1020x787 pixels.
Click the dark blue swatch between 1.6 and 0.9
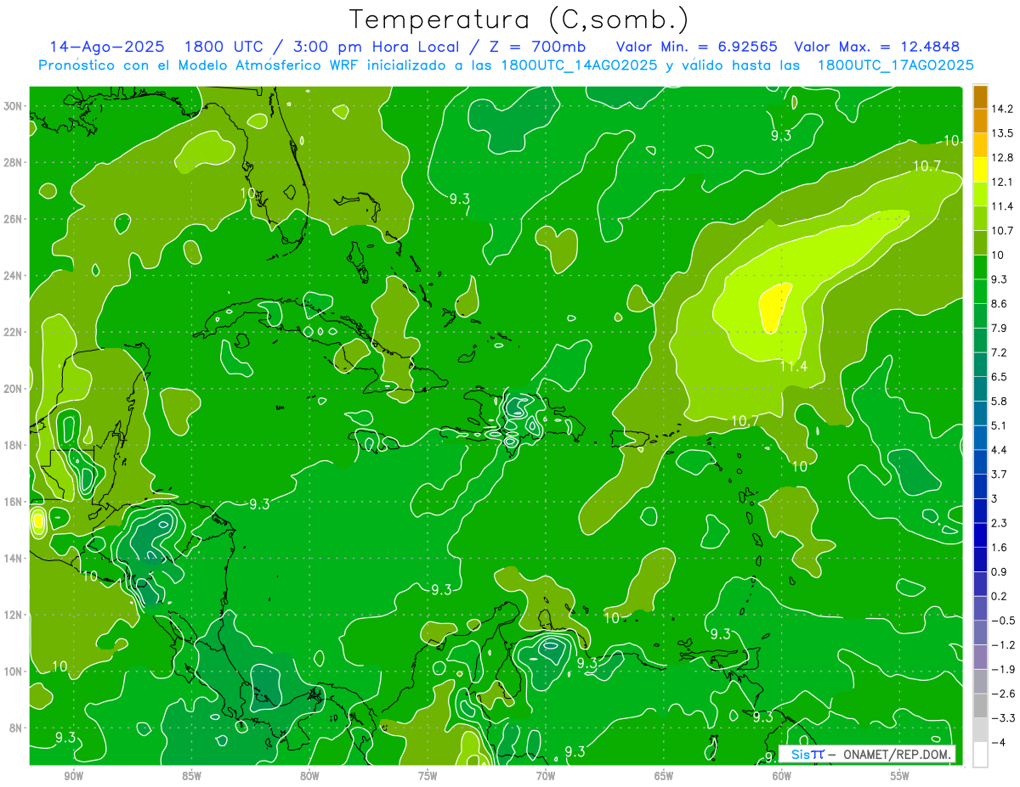point(980,559)
